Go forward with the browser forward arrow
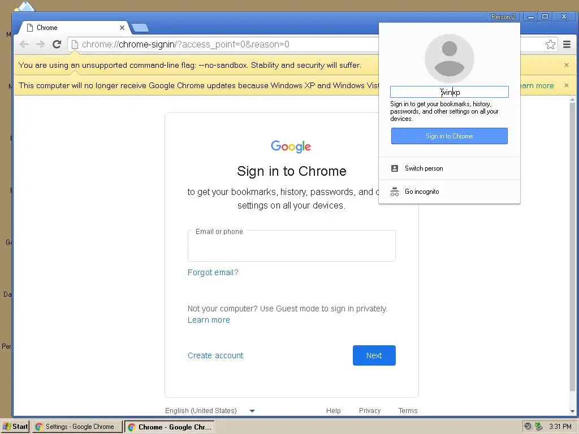579x434 pixels. click(x=40, y=44)
